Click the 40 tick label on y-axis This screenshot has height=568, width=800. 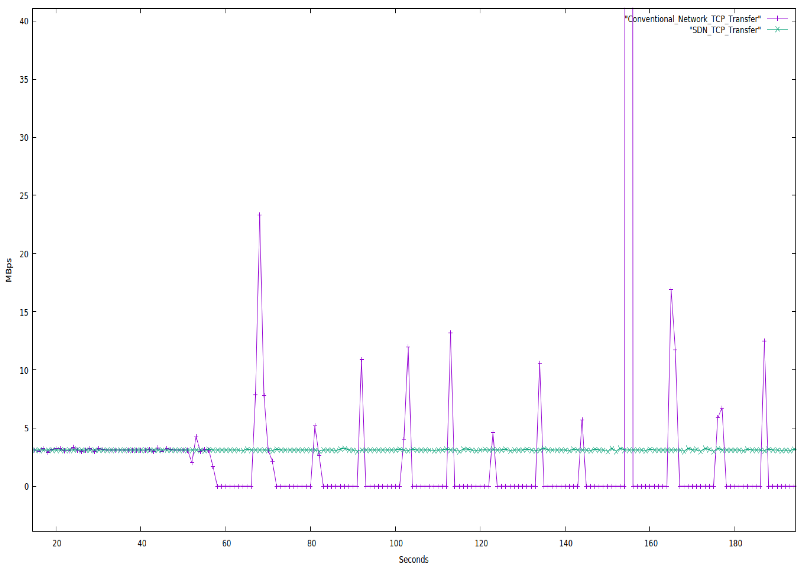click(x=24, y=21)
